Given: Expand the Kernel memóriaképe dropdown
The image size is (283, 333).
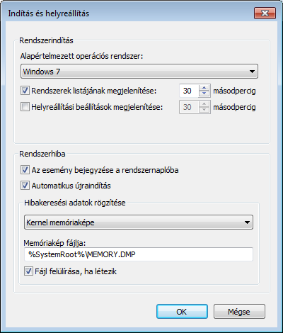Looking at the screenshot, I should 139,222.
